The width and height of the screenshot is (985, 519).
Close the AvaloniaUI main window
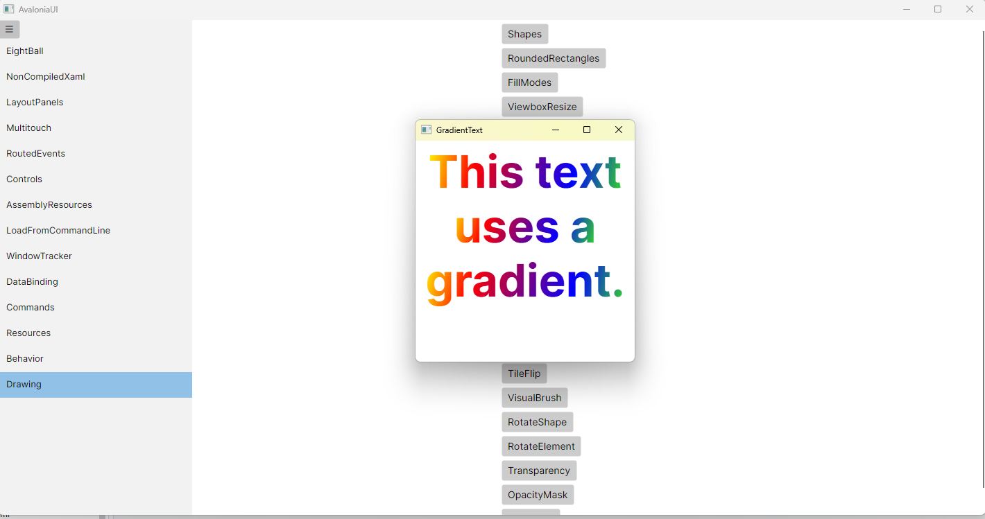(970, 9)
